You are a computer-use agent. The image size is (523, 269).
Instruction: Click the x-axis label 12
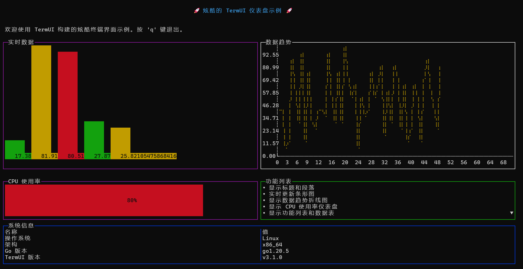pos(318,162)
